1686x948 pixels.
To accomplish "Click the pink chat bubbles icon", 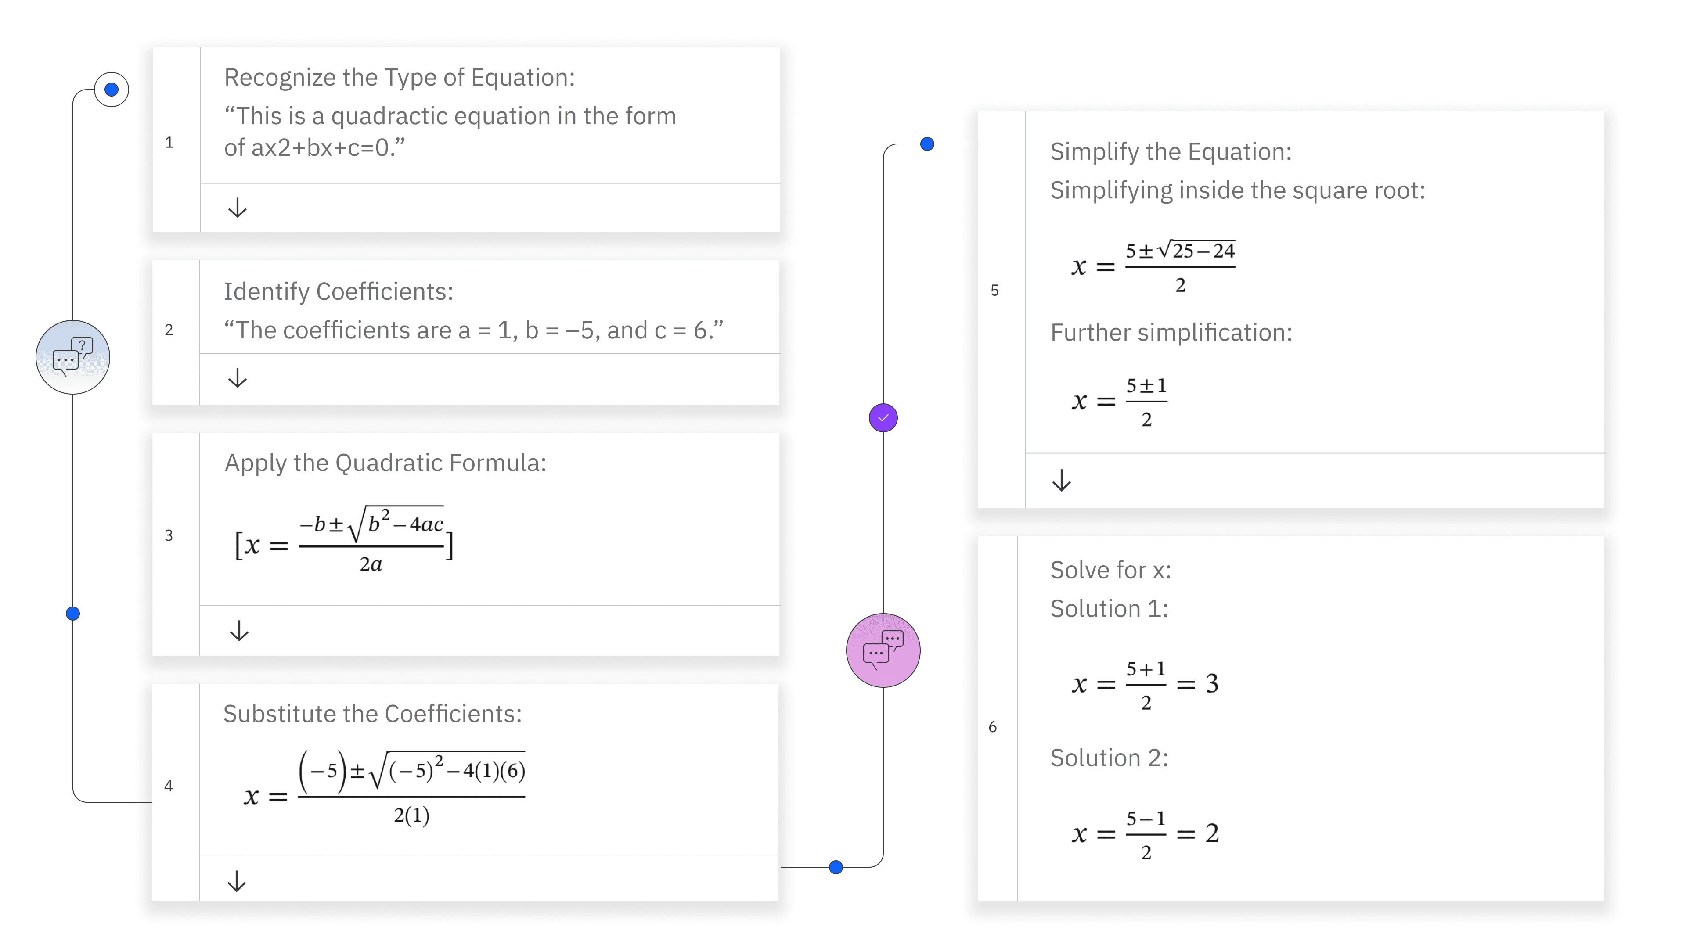I will pos(883,650).
